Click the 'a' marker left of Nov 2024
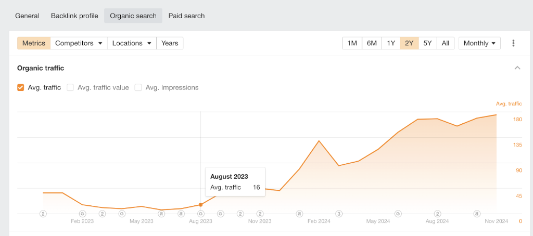Screen dimensions: 533x236 (x=477, y=214)
